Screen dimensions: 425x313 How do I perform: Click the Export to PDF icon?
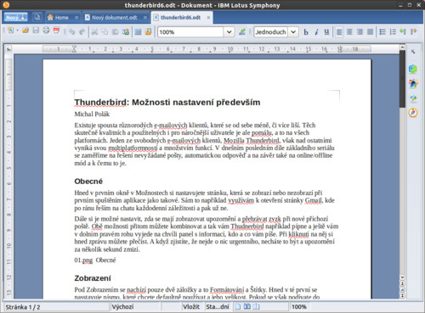tap(56, 31)
